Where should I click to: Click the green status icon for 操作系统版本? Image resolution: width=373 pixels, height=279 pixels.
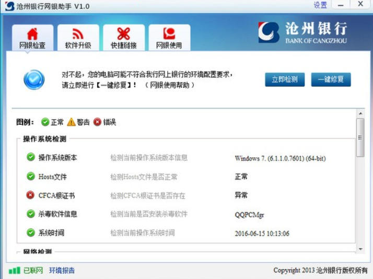[x=31, y=157]
